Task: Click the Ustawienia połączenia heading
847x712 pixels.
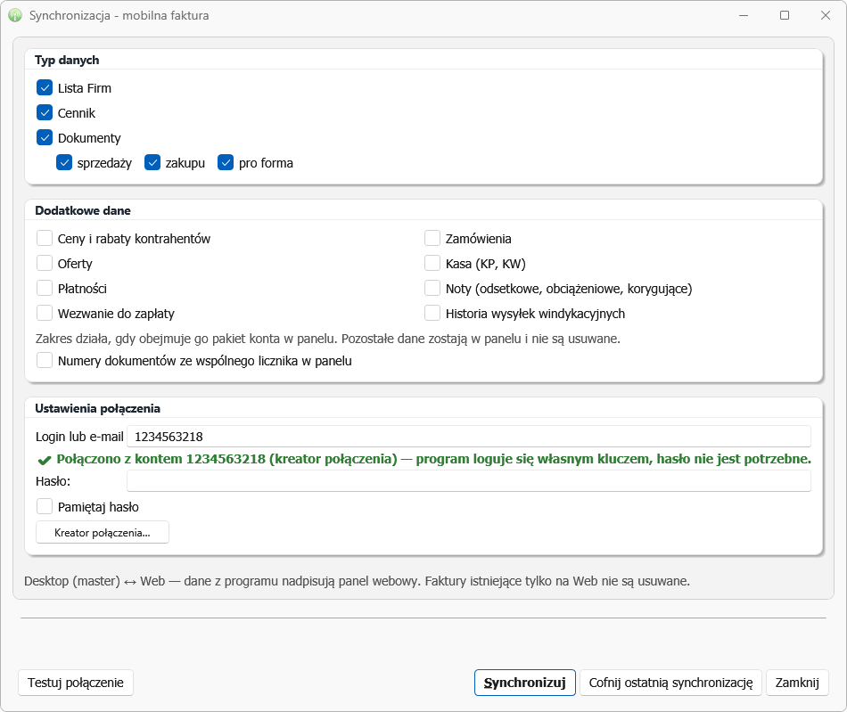Action: coord(98,409)
